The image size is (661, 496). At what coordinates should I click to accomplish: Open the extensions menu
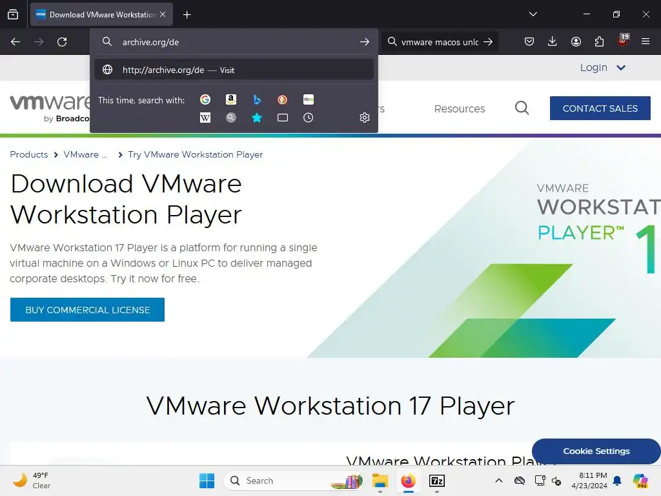pos(599,41)
